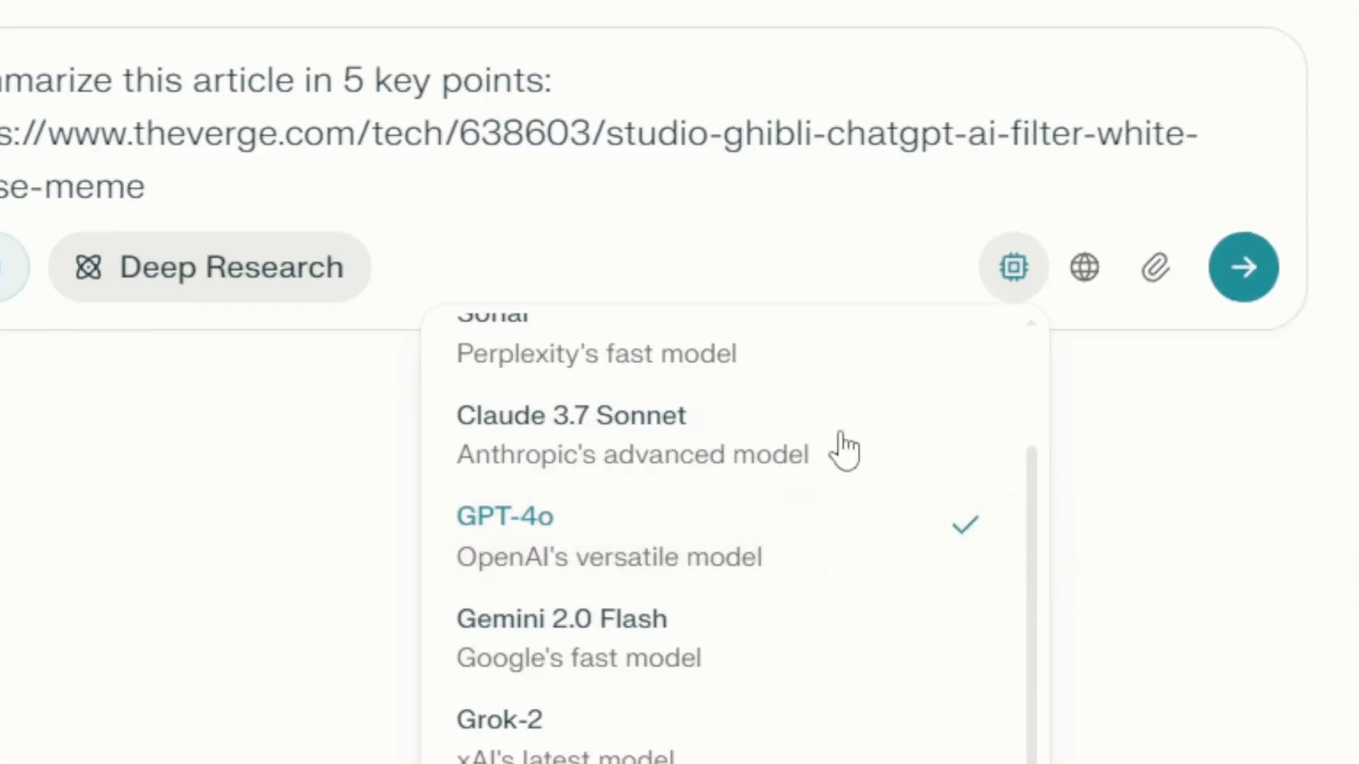The image size is (1359, 764).
Task: Toggle Deep Research mode
Action: click(210, 267)
